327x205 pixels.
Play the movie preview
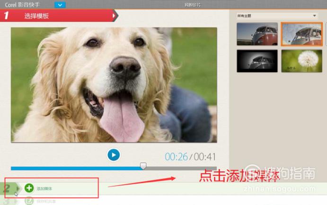coord(114,155)
